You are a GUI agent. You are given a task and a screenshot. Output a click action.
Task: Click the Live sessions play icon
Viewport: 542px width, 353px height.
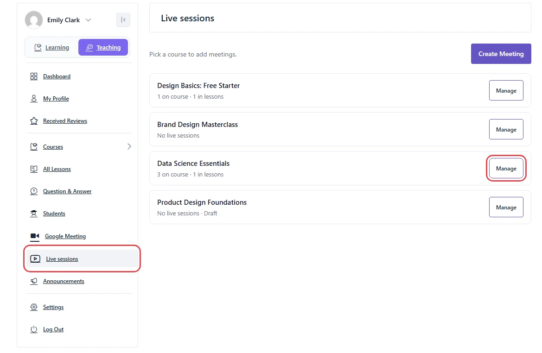coord(35,258)
